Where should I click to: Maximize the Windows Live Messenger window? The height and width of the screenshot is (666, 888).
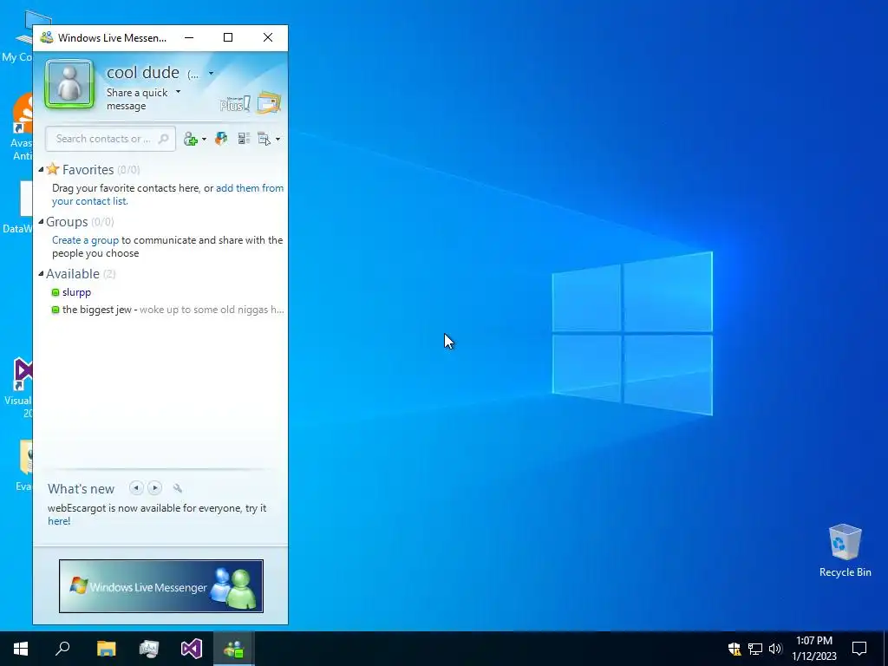(228, 37)
